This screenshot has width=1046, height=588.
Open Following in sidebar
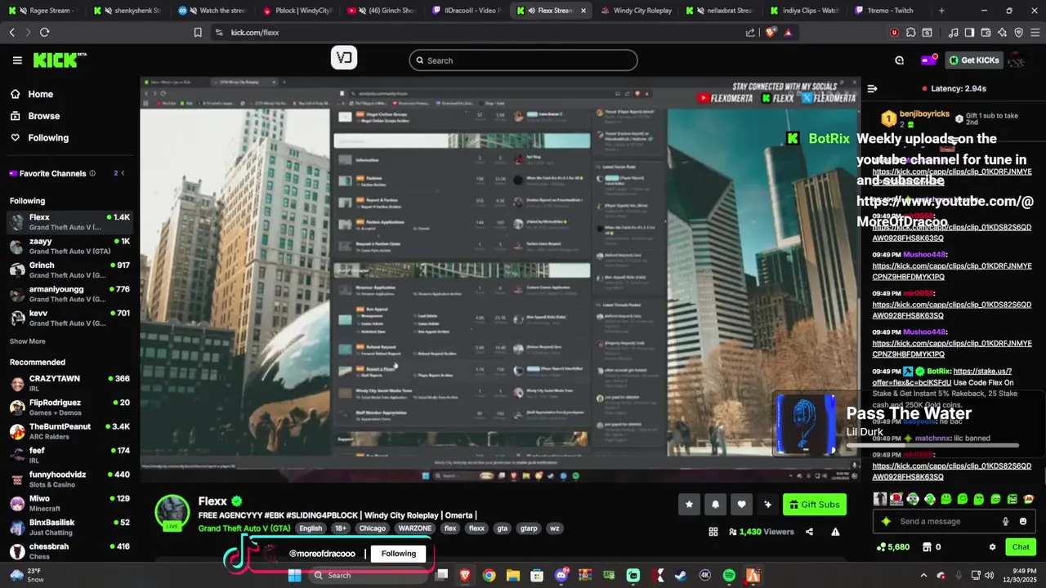pyautogui.click(x=39, y=138)
